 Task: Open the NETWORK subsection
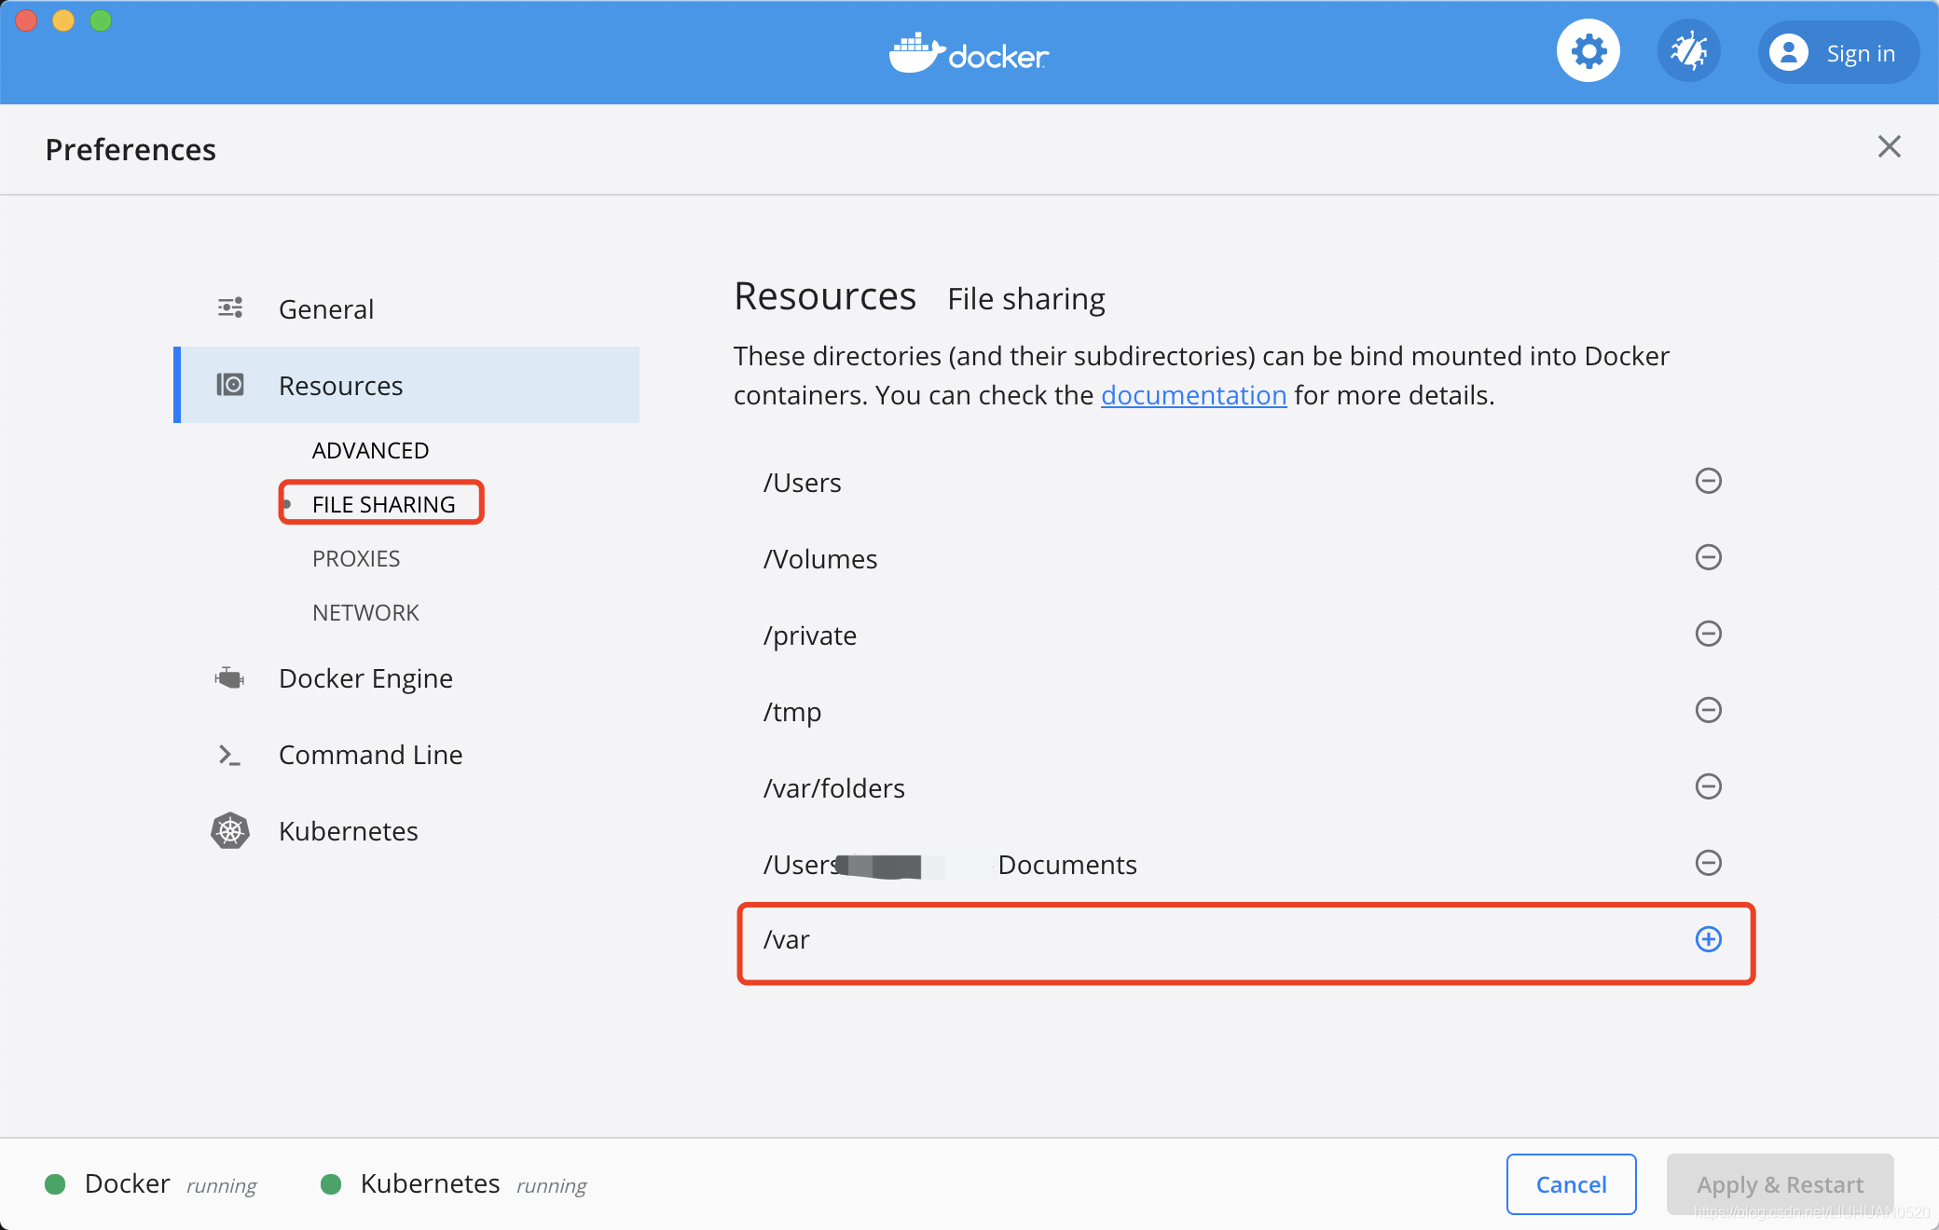tap(365, 613)
